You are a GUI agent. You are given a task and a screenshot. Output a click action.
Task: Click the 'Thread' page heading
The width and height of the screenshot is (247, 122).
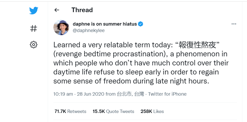click(82, 10)
